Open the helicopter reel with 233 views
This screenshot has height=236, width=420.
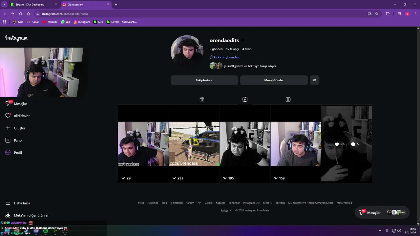pyautogui.click(x=194, y=144)
